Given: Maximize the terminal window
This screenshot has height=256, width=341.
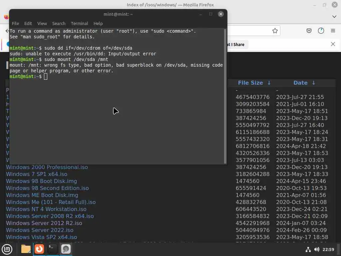Looking at the screenshot, I should 210,14.
